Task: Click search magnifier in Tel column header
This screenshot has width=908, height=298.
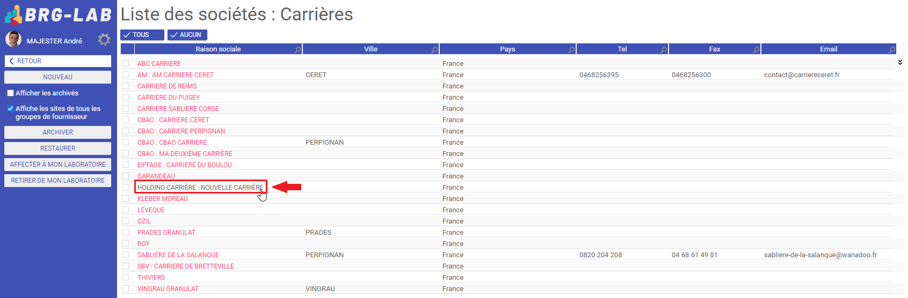Action: point(664,49)
